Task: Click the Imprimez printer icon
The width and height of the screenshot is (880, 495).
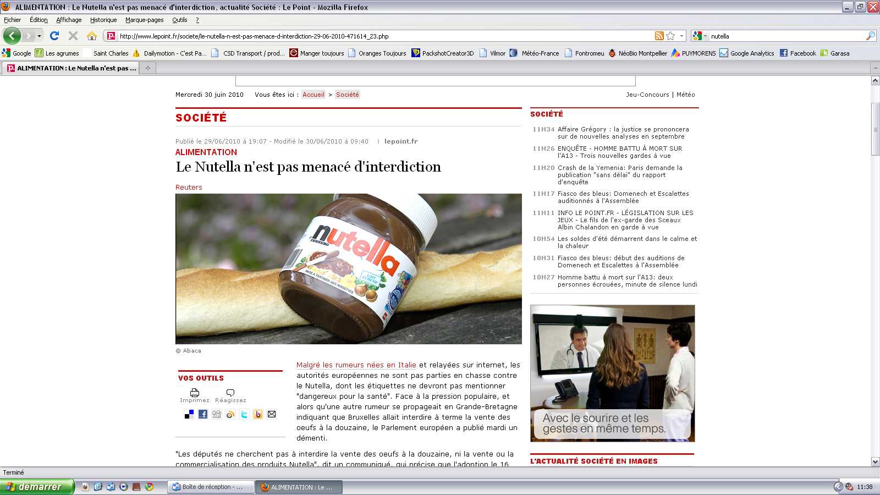Action: click(195, 393)
